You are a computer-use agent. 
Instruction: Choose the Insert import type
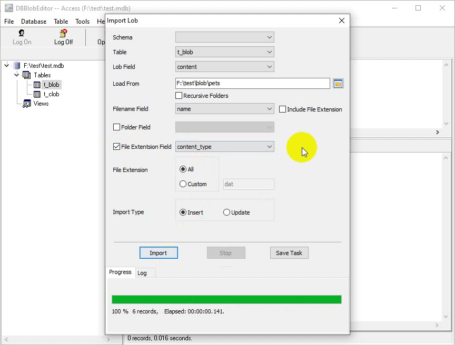(183, 212)
